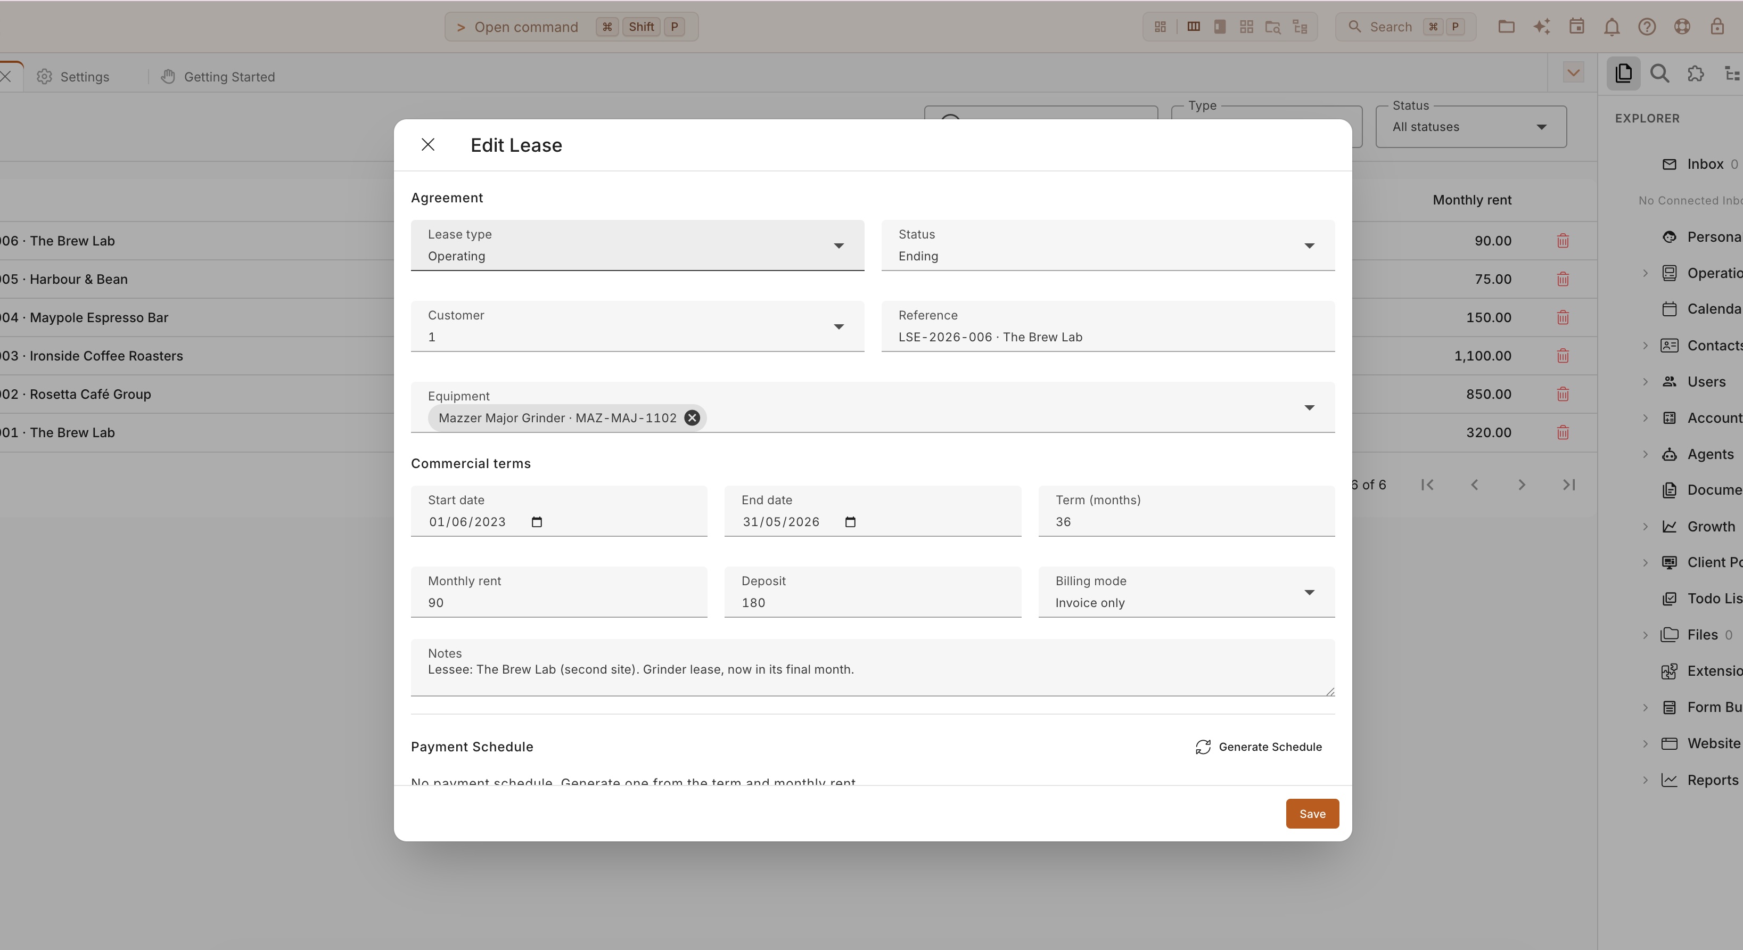Click the top Search field
Viewport: 1743px width, 950px height.
point(1405,27)
